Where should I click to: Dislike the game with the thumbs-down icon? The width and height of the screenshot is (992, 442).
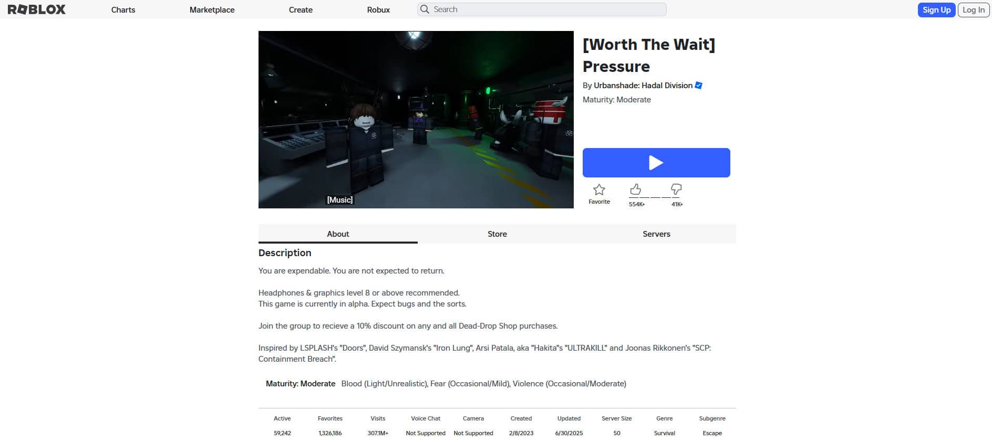pos(676,189)
